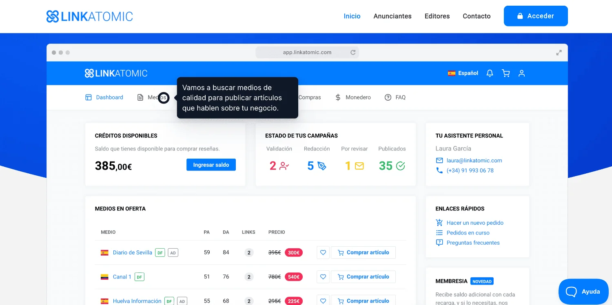
Task: Open the FAQ tab
Action: point(395,97)
